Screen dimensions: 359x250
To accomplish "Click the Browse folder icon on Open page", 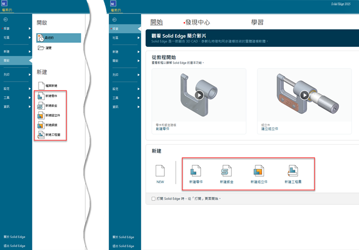I will click(x=41, y=48).
